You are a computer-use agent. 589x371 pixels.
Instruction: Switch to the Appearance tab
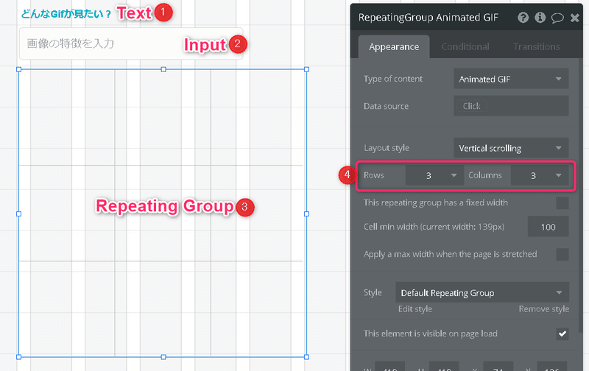394,46
